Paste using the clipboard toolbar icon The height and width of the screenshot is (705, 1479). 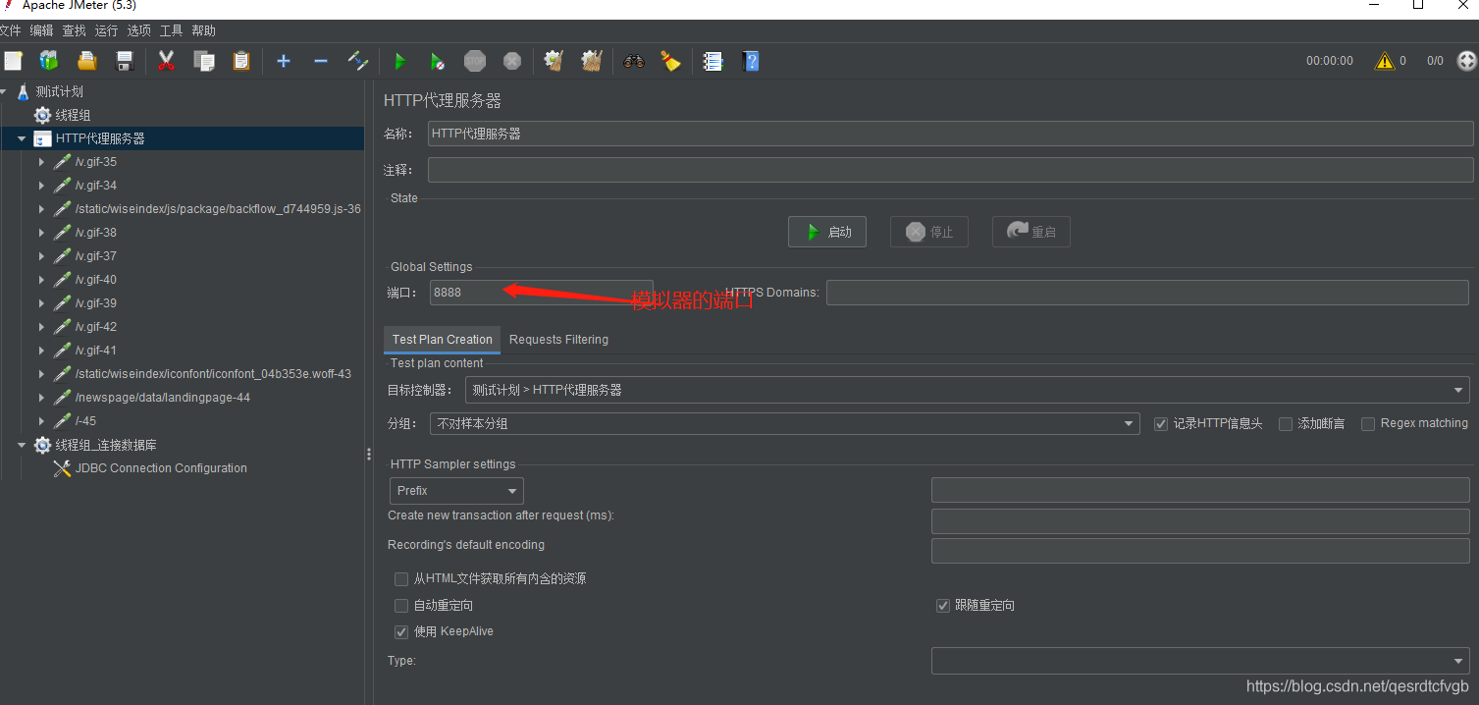[x=241, y=61]
